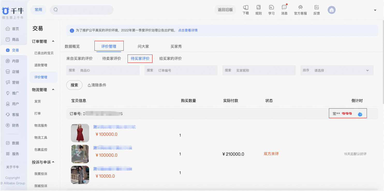Open the 内容 content sidebar item

[x=12, y=61]
